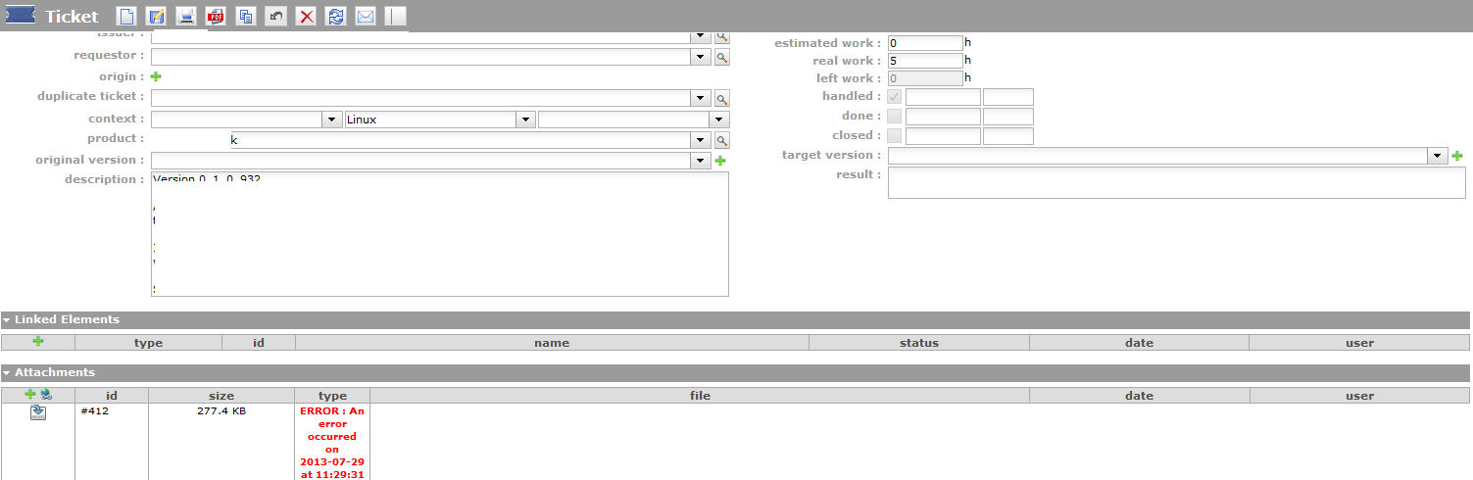The width and height of the screenshot is (1473, 480).
Task: Click the Ticket logo icon in the header
Action: click(x=21, y=16)
